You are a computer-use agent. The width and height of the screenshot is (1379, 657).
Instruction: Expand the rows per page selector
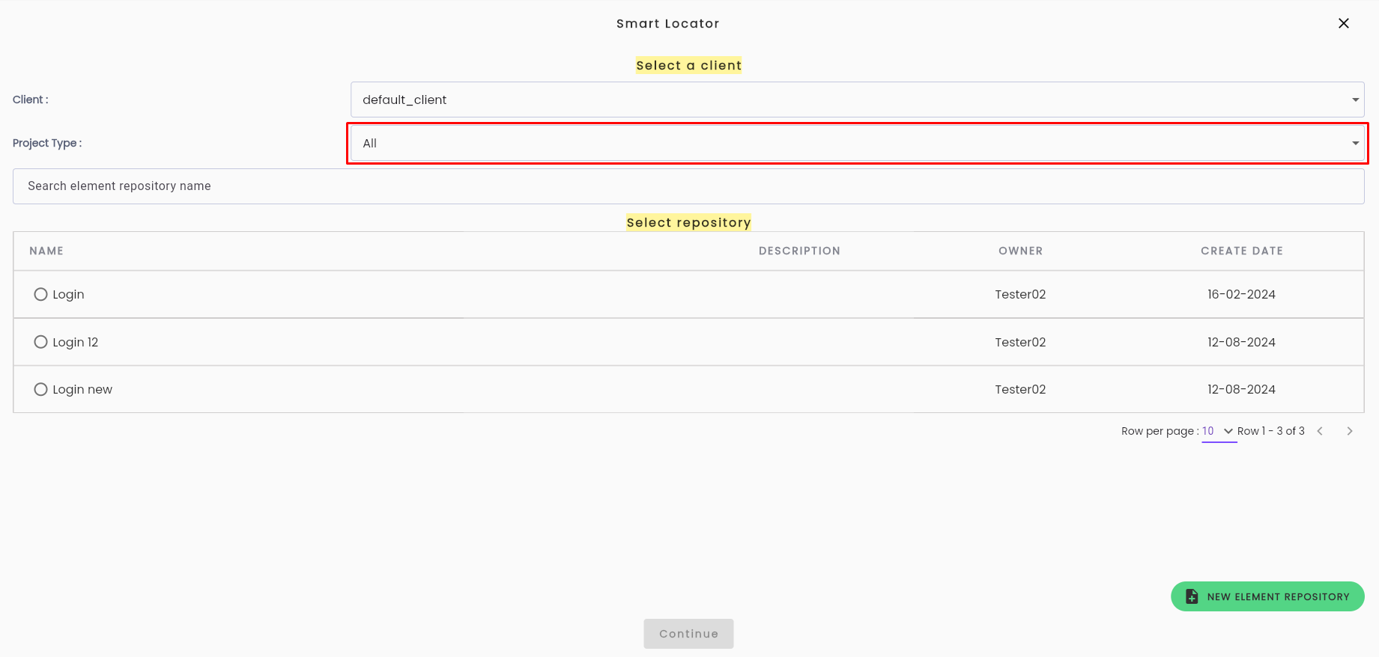click(x=1219, y=431)
